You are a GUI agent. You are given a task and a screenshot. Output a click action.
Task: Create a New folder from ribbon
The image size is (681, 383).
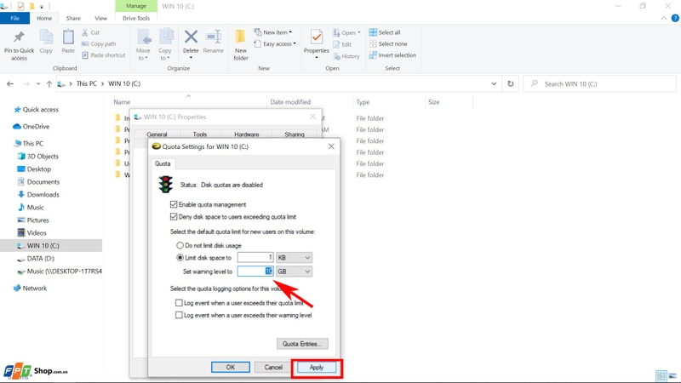point(241,45)
